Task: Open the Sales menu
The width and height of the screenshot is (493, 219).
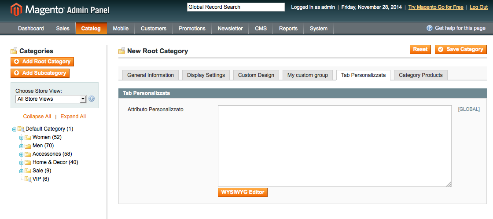Action: (x=63, y=28)
